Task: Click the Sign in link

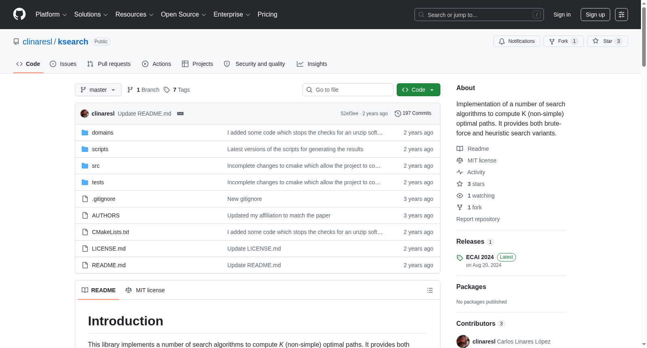Action: point(562,15)
